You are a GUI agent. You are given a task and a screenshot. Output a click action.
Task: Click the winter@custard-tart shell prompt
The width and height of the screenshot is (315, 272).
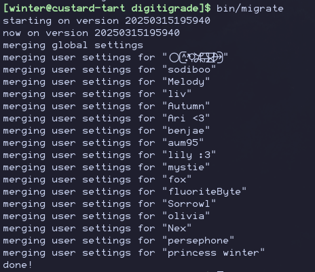(x=107, y=9)
